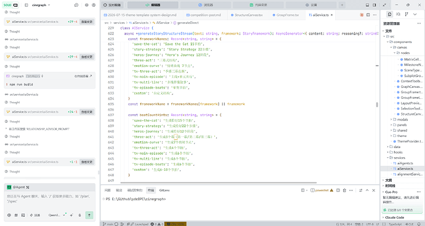View changes for aiService.ts +24 -1 card
This screenshot has height=226, width=425.
click(x=87, y=112)
